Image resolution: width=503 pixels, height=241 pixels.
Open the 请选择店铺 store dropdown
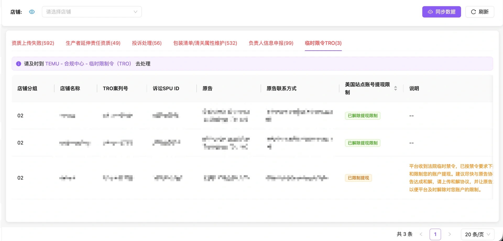pos(92,12)
